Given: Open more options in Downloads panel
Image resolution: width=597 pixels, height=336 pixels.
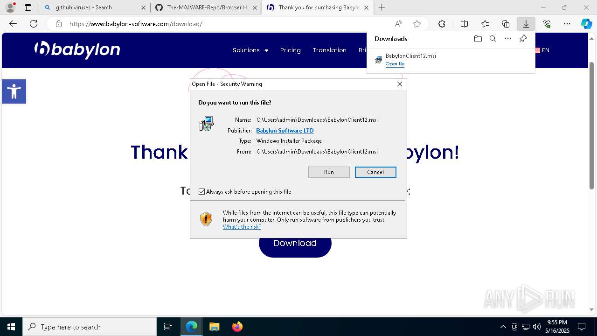Looking at the screenshot, I should coord(508,39).
